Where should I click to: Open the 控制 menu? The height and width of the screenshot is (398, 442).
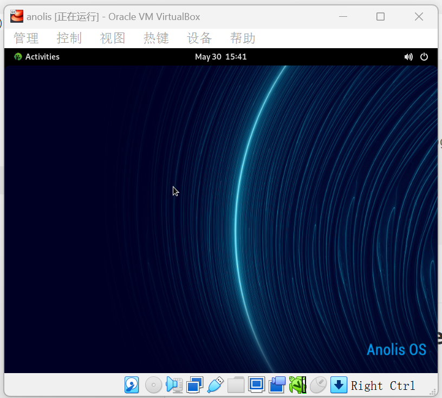[x=69, y=38]
